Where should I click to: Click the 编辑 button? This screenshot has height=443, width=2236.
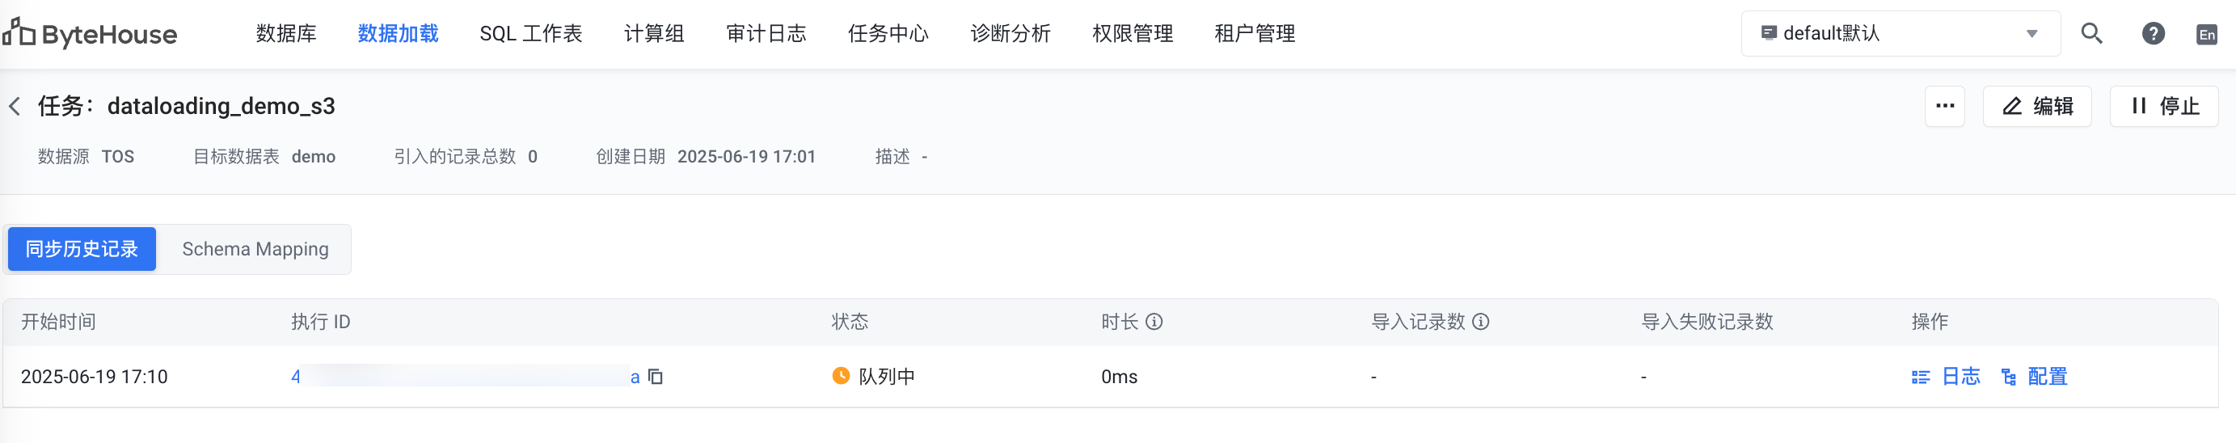click(2036, 106)
